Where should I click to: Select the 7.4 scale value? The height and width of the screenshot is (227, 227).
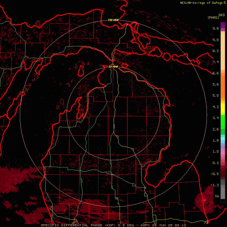coord(216,62)
